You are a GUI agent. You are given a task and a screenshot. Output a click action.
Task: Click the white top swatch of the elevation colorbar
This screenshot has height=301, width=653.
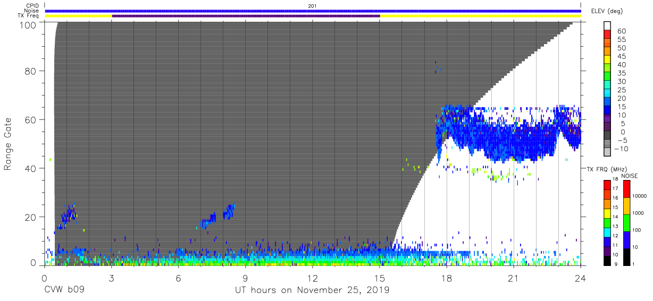608,25
